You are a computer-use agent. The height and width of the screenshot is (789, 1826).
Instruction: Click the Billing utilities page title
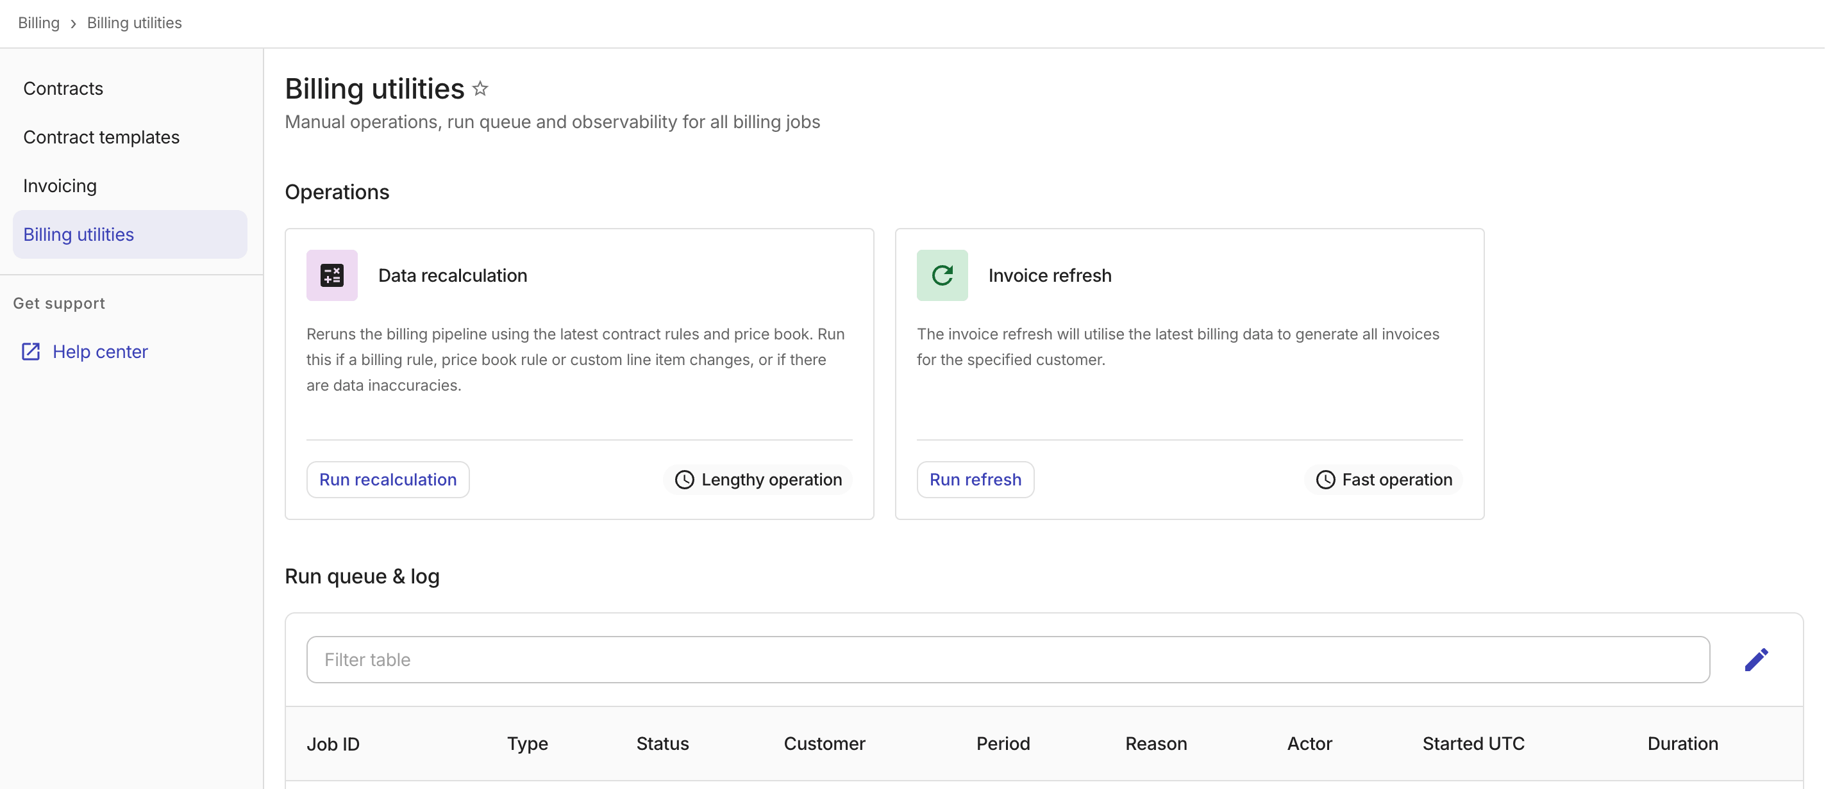(x=374, y=88)
